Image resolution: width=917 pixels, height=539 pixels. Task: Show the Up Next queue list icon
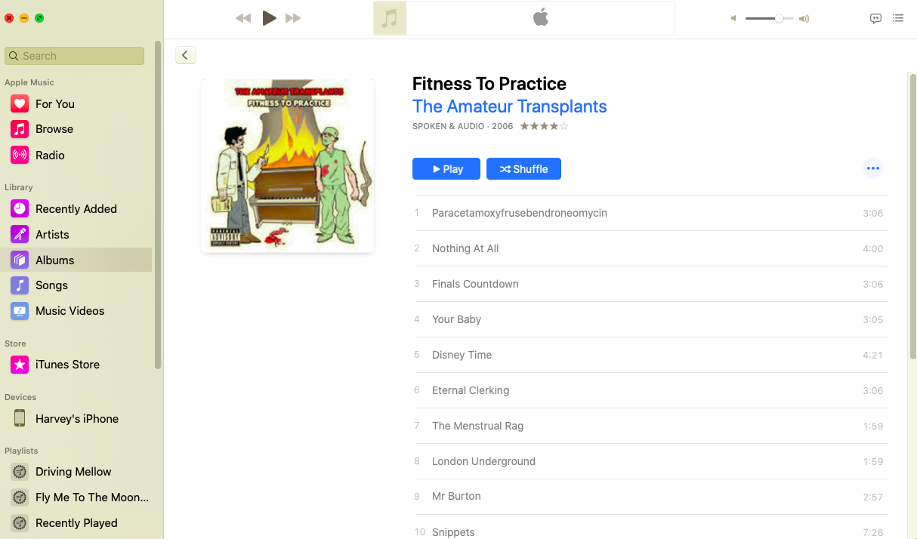pyautogui.click(x=898, y=18)
